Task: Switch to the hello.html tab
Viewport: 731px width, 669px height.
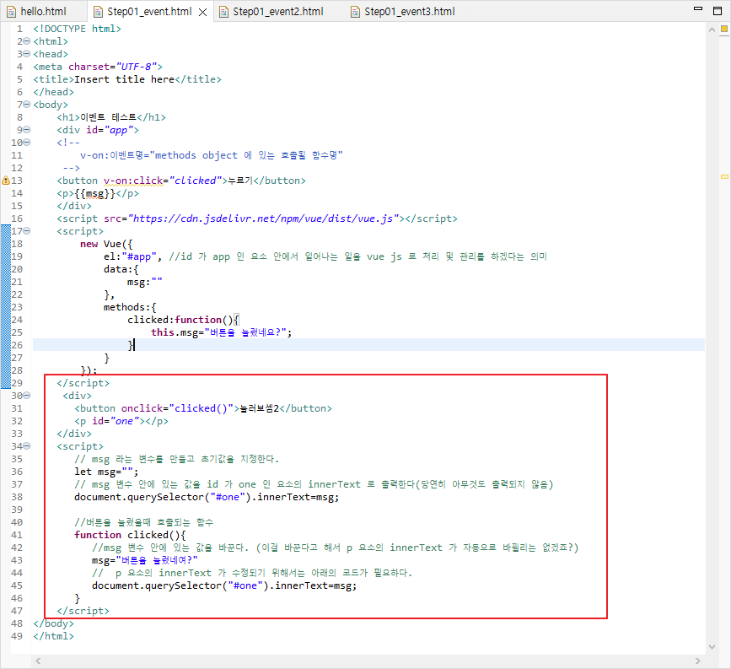Action: pyautogui.click(x=43, y=11)
